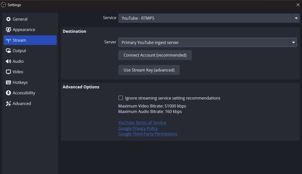
Task: Expand the Server dropdown arrow
Action: (x=294, y=42)
